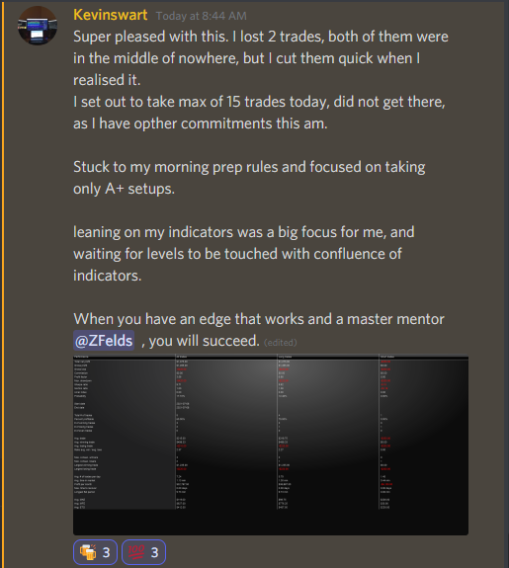The width and height of the screenshot is (509, 568).
Task: Click the count beside the 100 reaction
Action: pos(155,553)
